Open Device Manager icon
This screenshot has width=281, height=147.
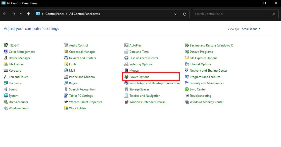tap(6, 58)
